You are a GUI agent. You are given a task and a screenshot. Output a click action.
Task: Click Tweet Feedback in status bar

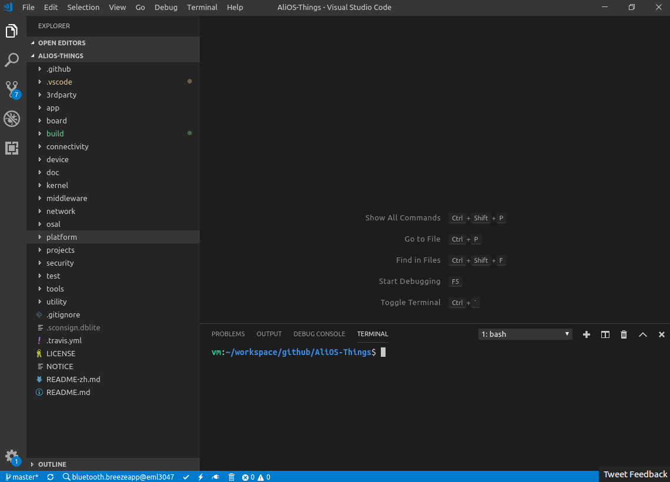[635, 474]
